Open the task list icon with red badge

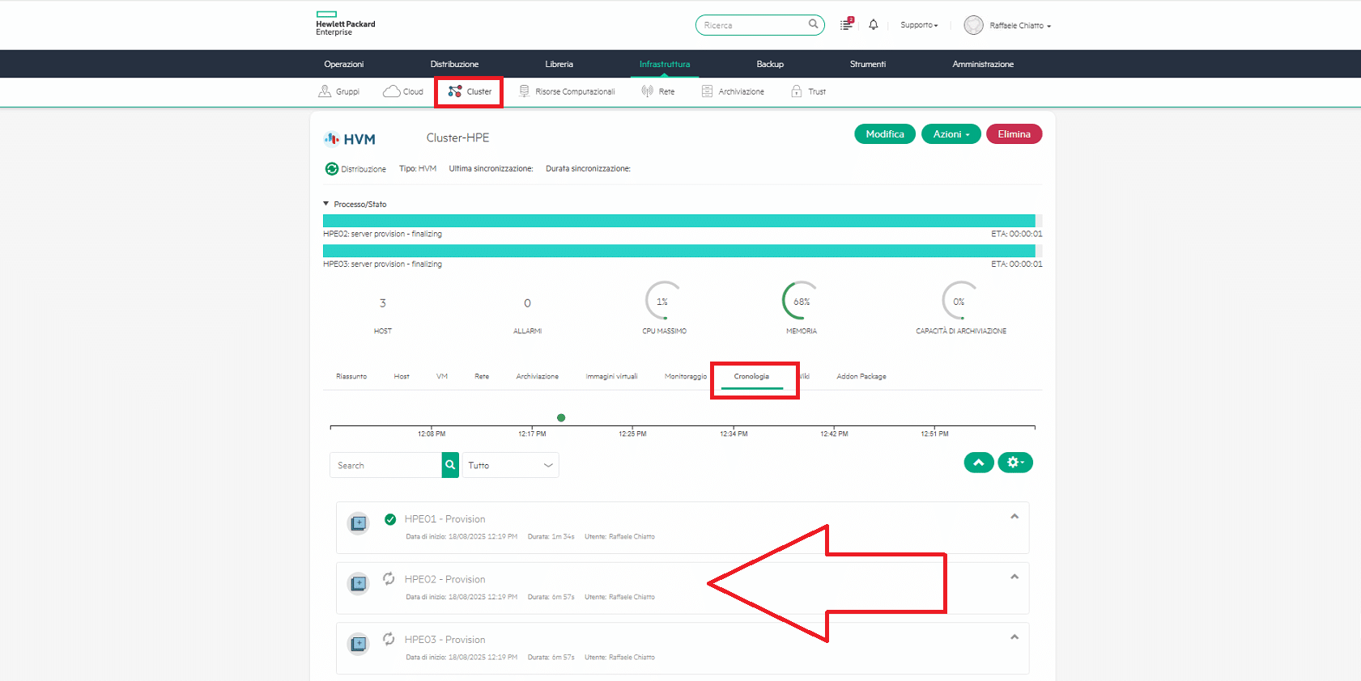[x=846, y=24]
